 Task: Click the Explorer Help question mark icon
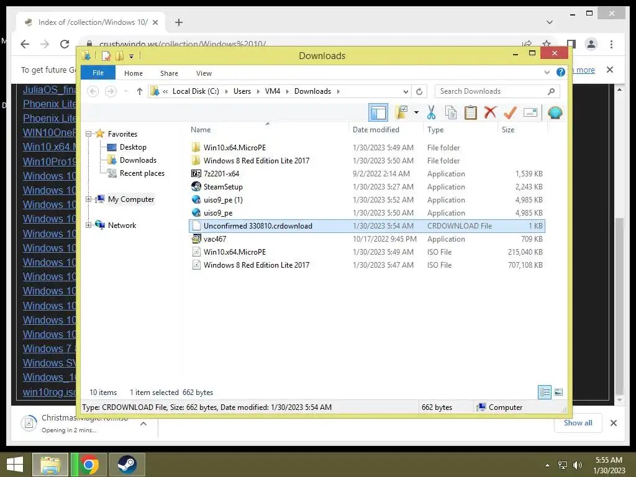point(561,72)
